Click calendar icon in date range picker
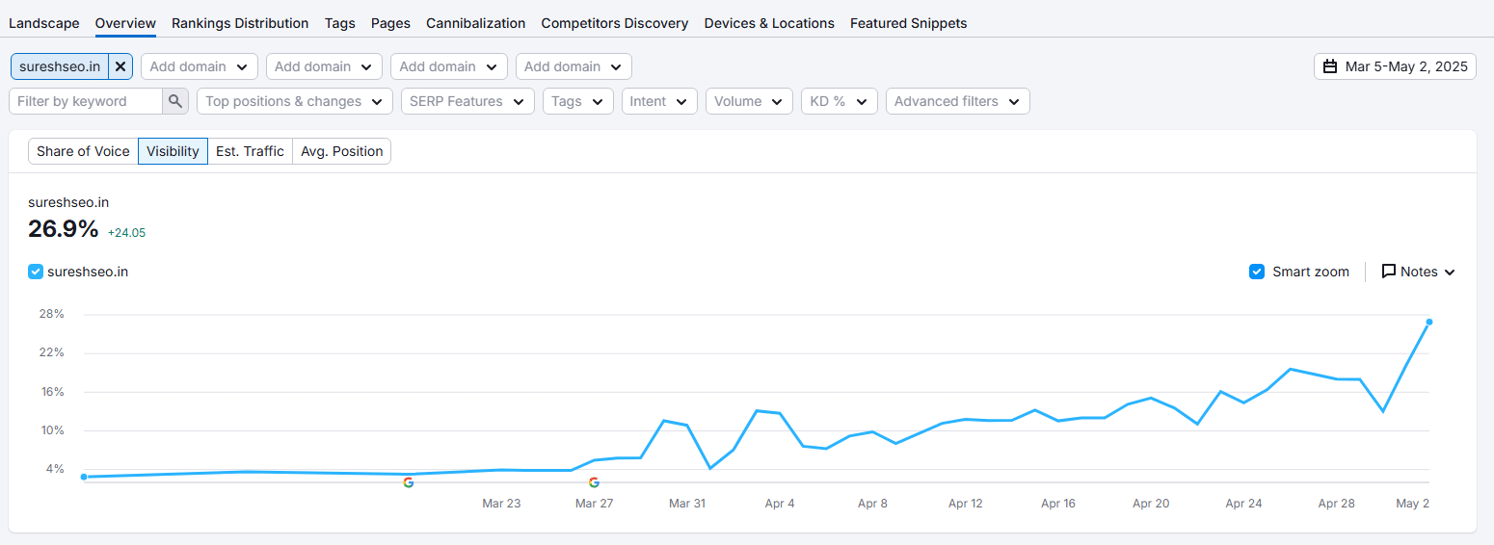1494x545 pixels. point(1330,66)
